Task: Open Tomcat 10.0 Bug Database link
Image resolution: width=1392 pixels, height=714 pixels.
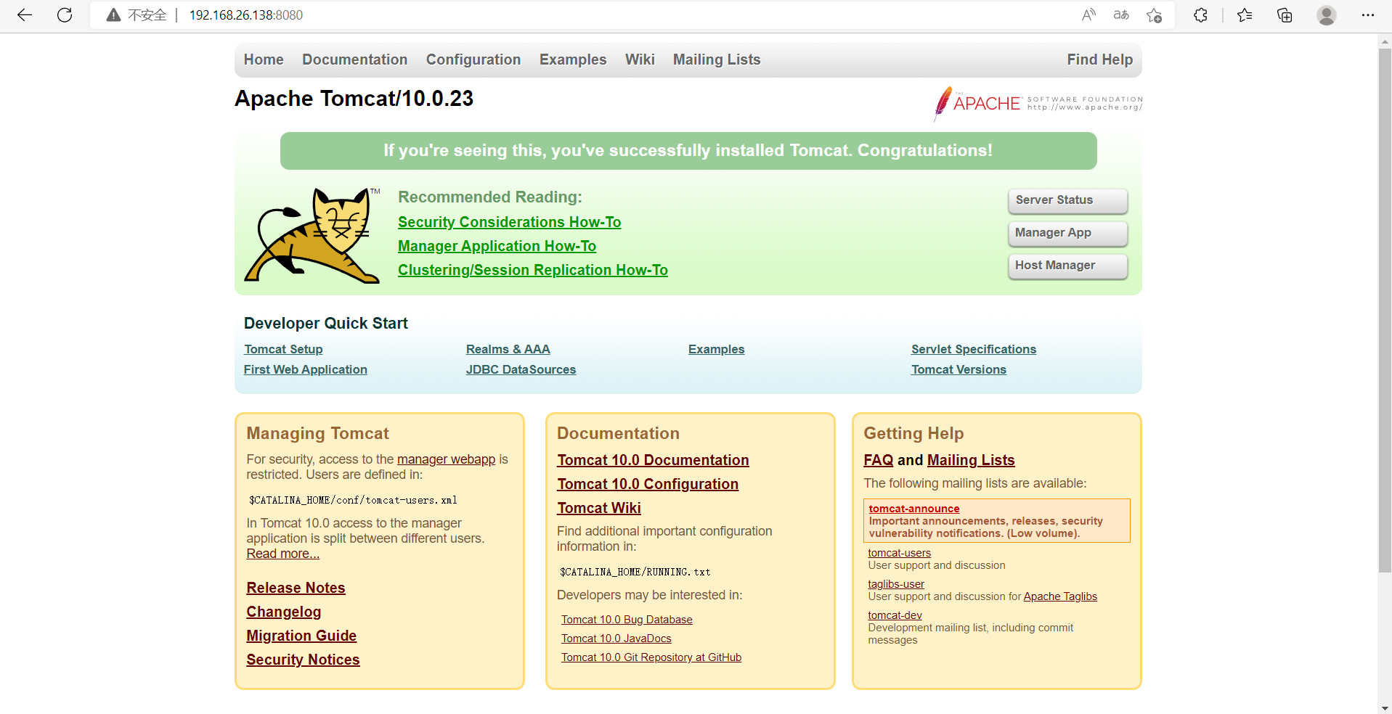Action: (x=627, y=620)
